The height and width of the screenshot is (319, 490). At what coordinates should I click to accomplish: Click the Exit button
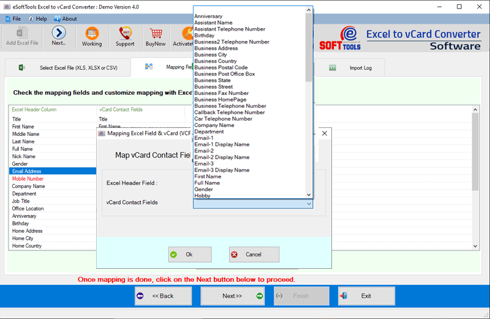[x=366, y=296]
